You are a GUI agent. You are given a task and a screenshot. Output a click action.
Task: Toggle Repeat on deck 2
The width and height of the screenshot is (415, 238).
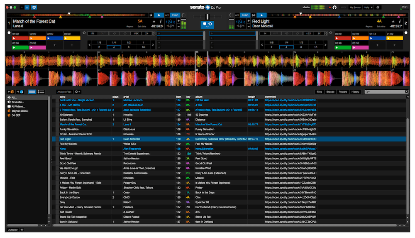369,27
